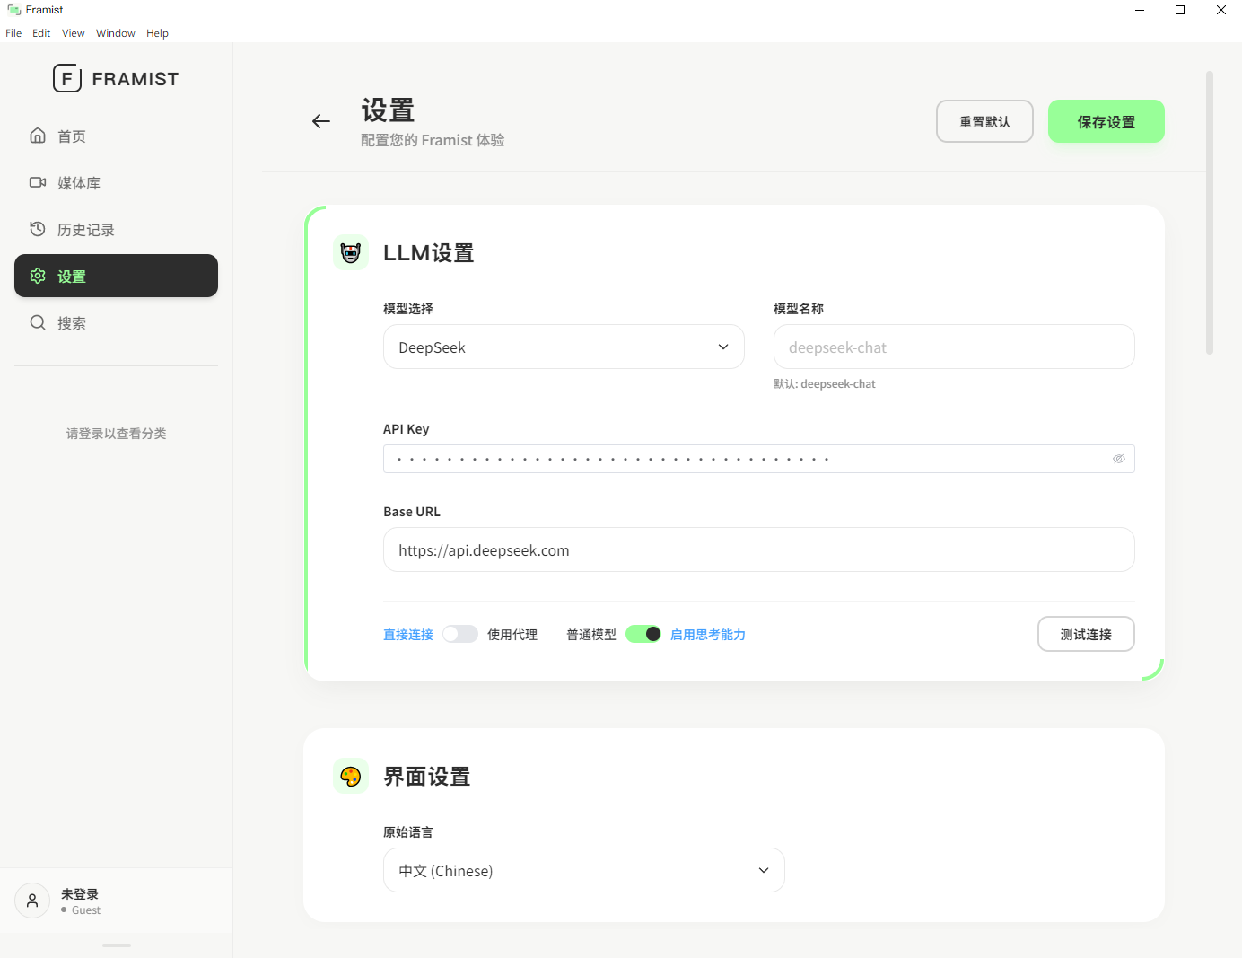Open the Help menu
The image size is (1242, 958).
[158, 33]
